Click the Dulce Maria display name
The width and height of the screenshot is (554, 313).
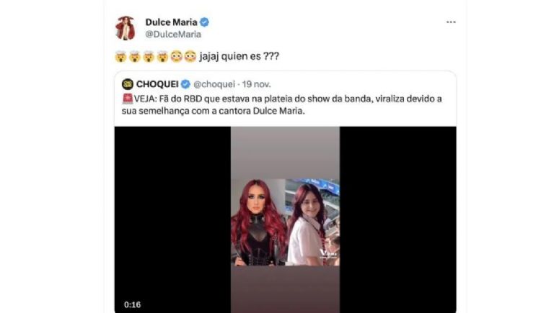pyautogui.click(x=172, y=22)
